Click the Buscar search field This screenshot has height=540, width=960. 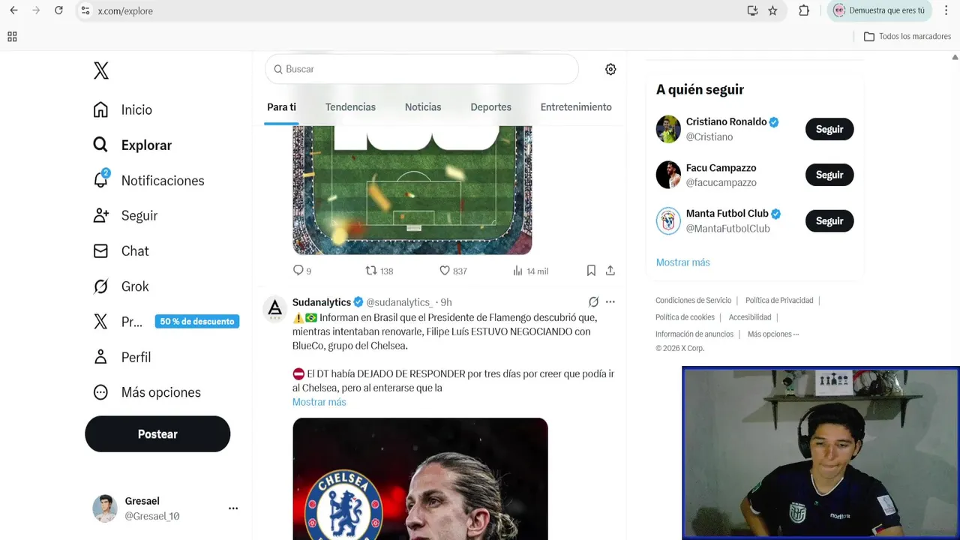[421, 69]
